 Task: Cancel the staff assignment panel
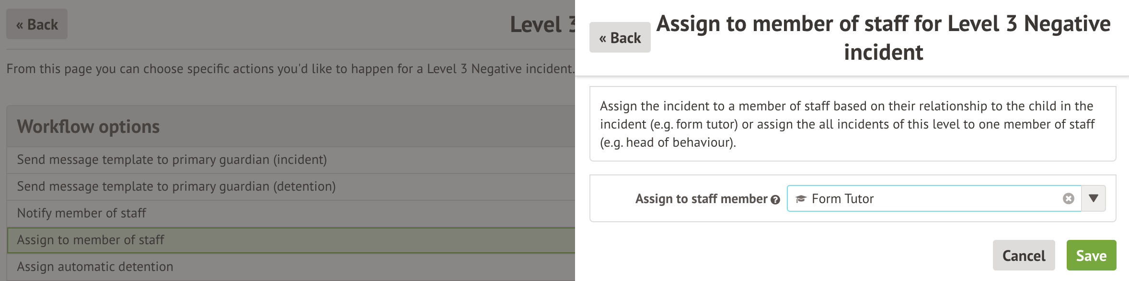click(x=1024, y=255)
